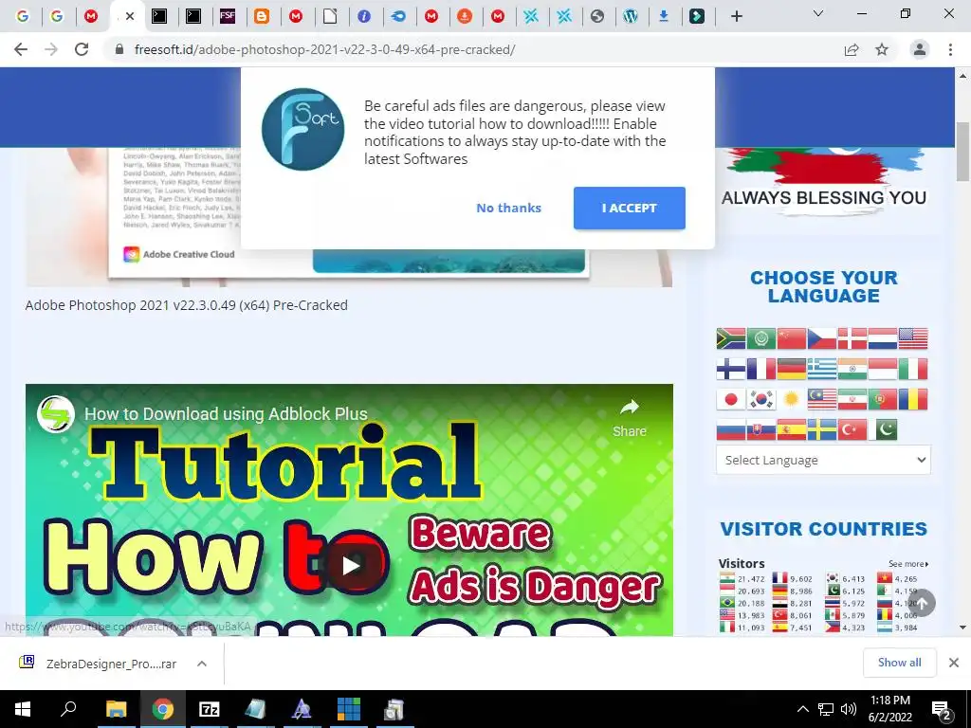View site info via the lock icon

pyautogui.click(x=119, y=49)
